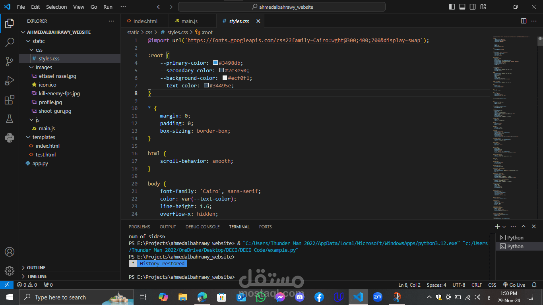Open the File menu
This screenshot has width=543, height=305.
tap(21, 7)
